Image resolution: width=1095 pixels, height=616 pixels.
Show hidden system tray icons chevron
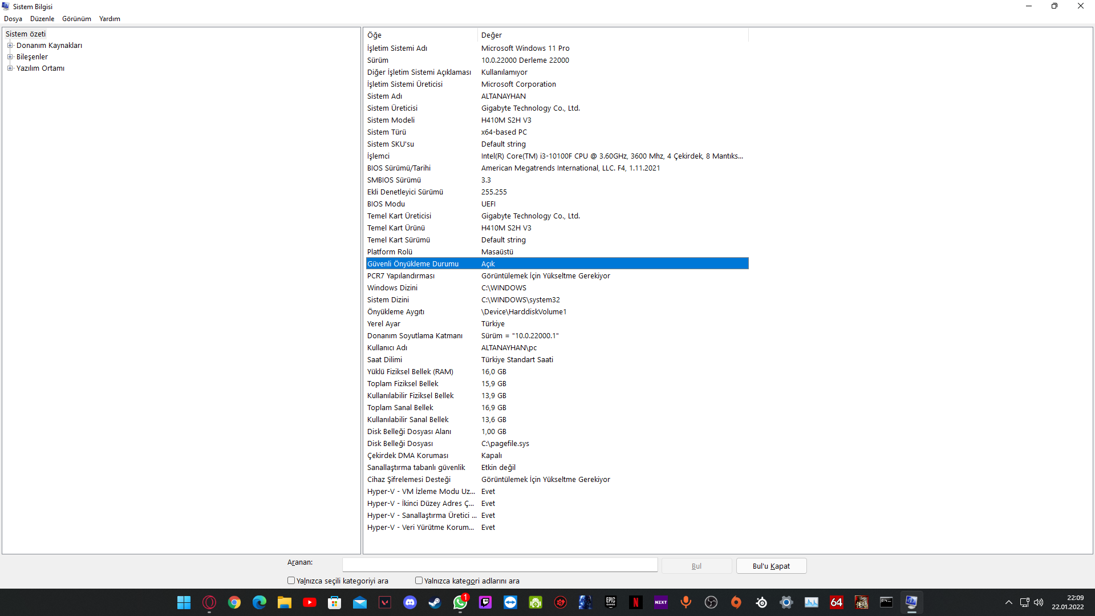point(1008,602)
